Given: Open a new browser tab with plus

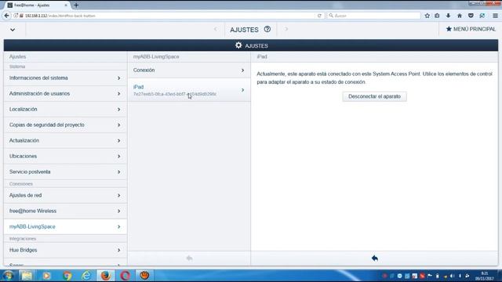Looking at the screenshot, I should coord(76,5).
